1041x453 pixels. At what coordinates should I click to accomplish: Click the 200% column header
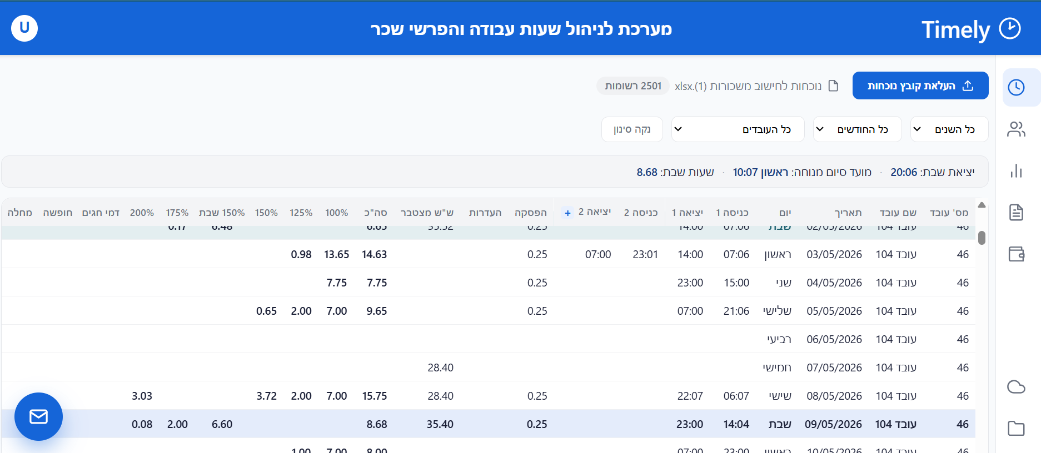[x=142, y=213]
